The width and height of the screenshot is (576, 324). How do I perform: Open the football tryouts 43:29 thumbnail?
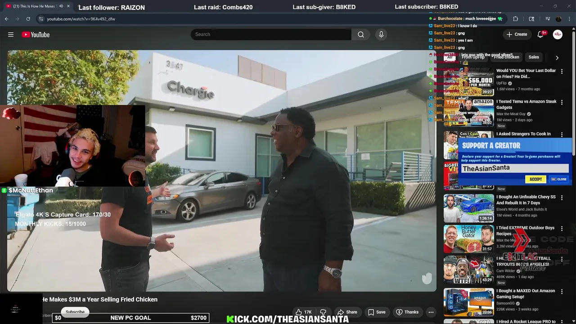tap(469, 270)
